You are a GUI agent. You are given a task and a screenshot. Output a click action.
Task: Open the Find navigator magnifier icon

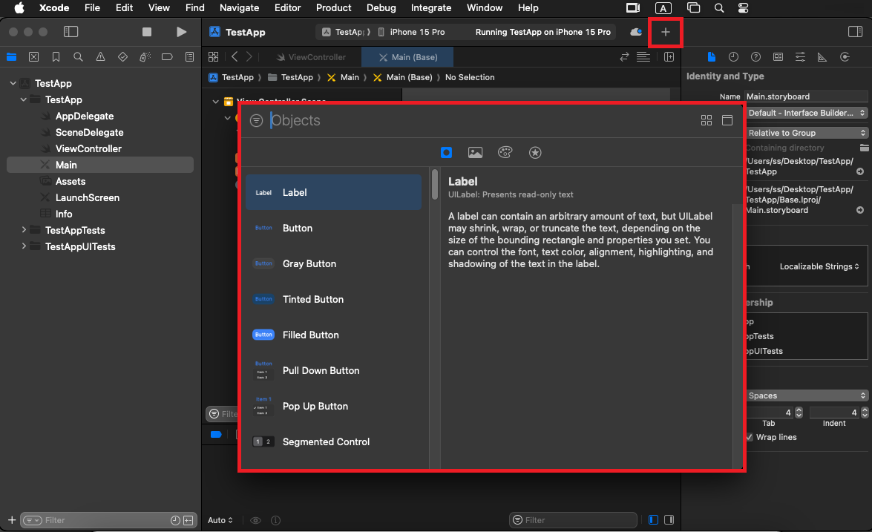pos(79,56)
